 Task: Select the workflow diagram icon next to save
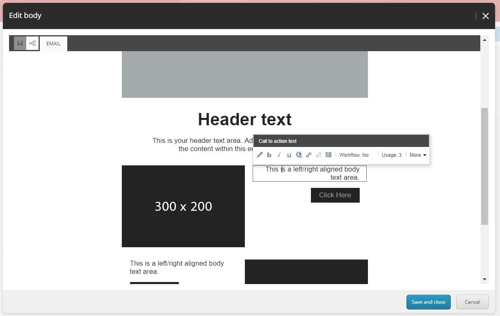[32, 43]
